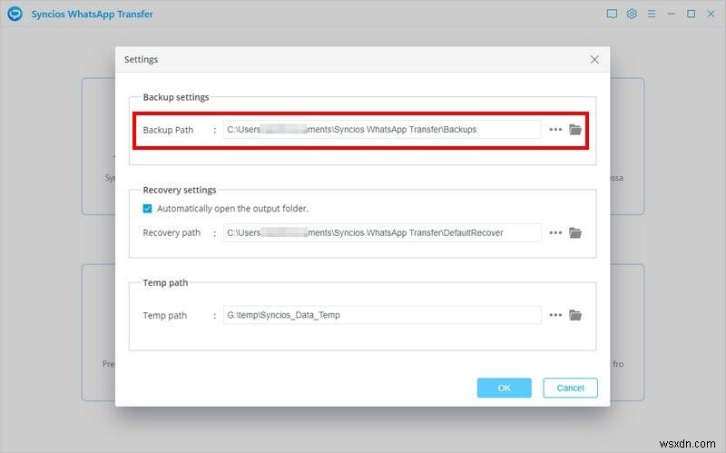
Task: Click the Syncios WhatsApp Transfer title text
Action: pyautogui.click(x=93, y=15)
